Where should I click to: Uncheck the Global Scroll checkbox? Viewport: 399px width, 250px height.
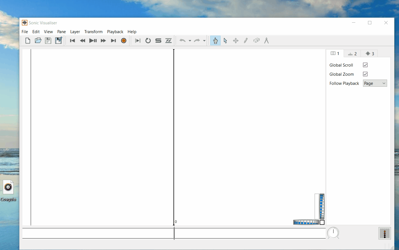(x=365, y=65)
